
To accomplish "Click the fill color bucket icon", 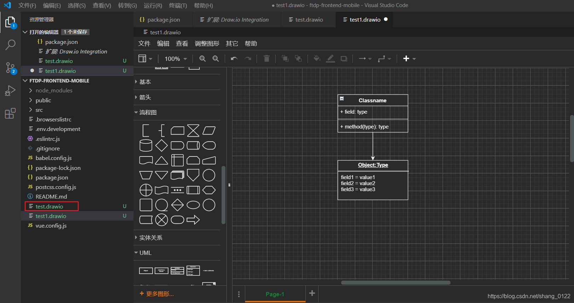I will point(317,58).
